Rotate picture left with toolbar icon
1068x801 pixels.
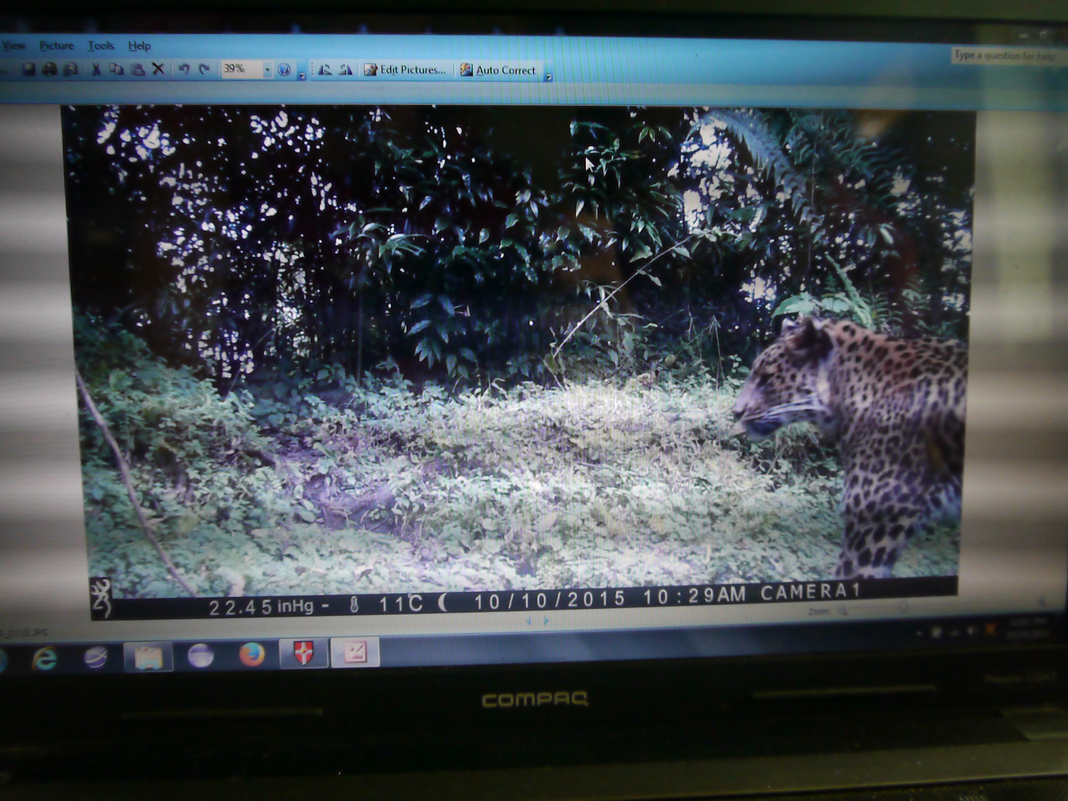click(x=324, y=70)
